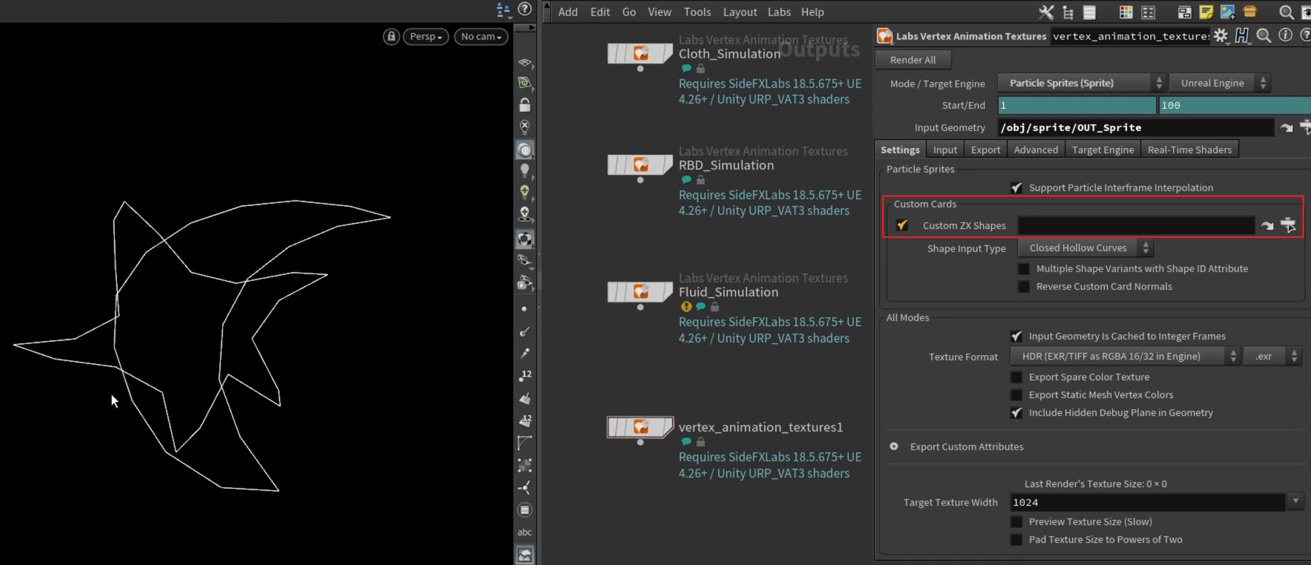
Task: Click the node info icon
Action: [x=1285, y=36]
